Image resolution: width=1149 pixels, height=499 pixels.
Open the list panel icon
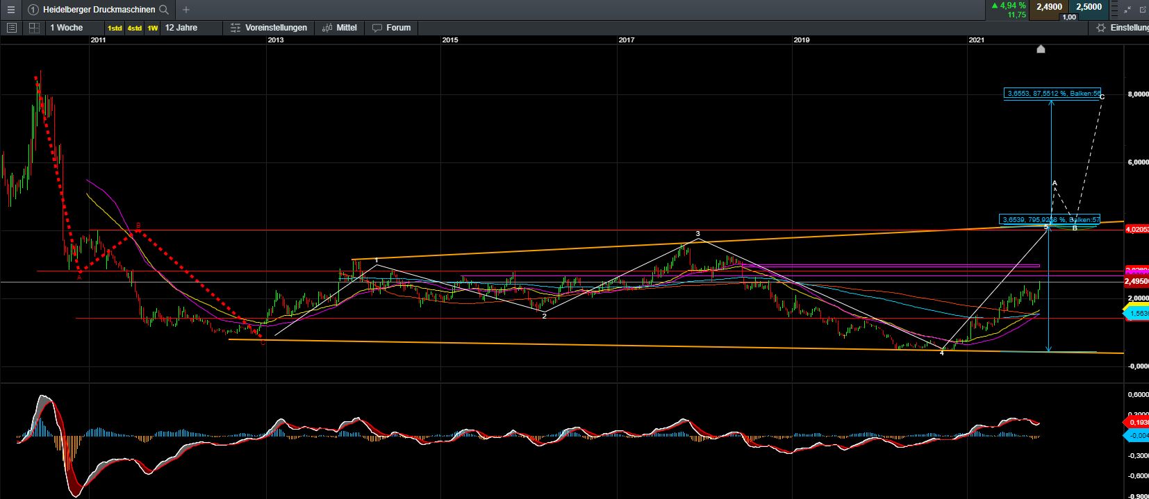click(11, 28)
